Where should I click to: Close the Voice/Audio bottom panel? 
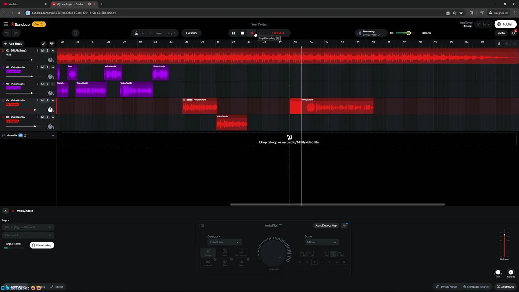6,211
